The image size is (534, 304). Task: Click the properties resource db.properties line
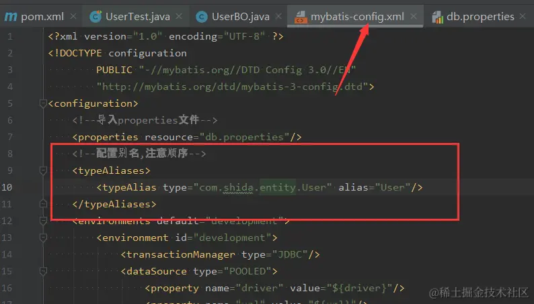(x=187, y=137)
